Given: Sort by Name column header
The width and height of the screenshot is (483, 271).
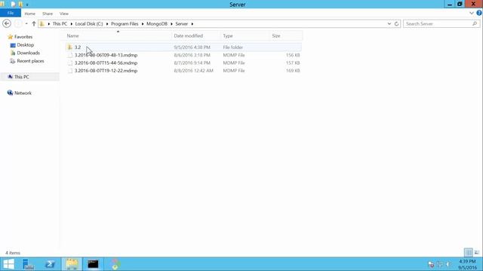Looking at the screenshot, I should [x=72, y=36].
